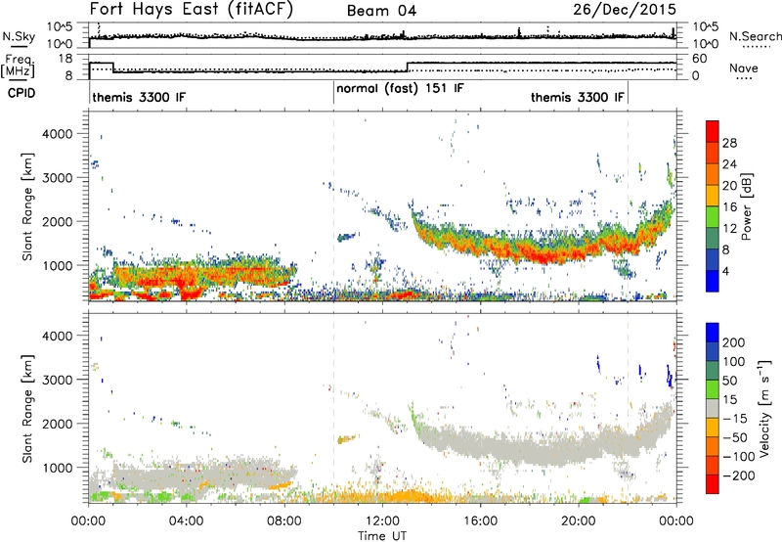Viewport: 782px width, 542px height.
Task: Click the '18' tick on frequency axis
Action: tap(65, 59)
